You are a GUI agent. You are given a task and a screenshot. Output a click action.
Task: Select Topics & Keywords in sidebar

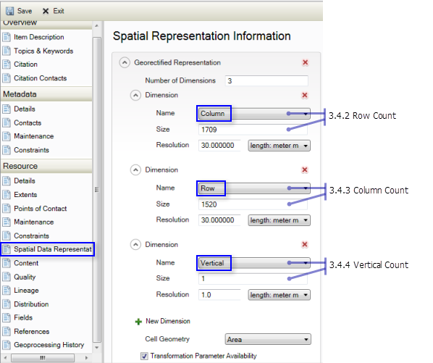point(43,51)
